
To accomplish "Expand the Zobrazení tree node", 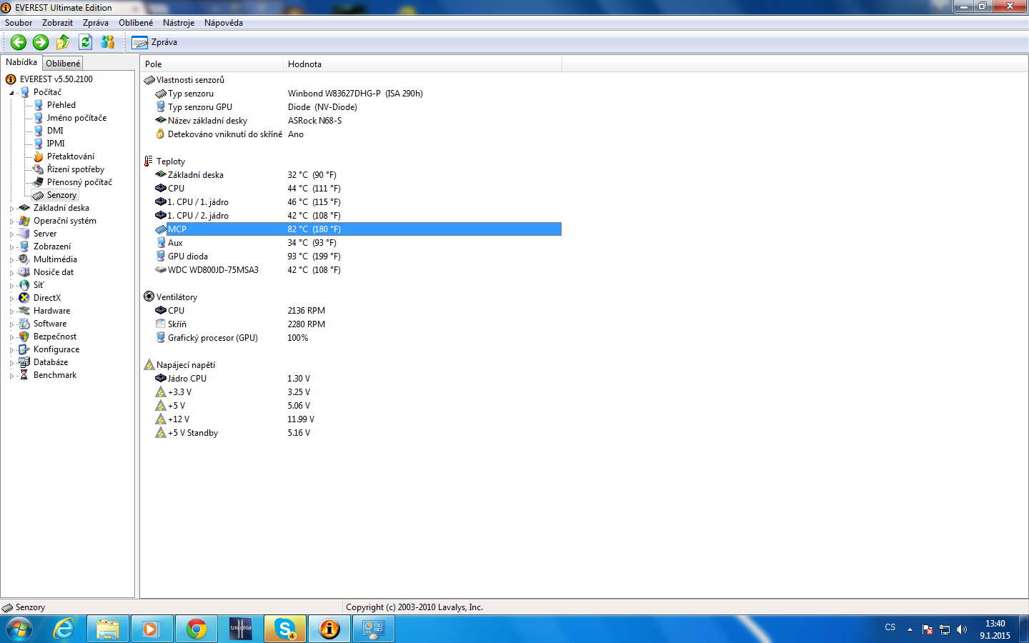I will (x=12, y=247).
